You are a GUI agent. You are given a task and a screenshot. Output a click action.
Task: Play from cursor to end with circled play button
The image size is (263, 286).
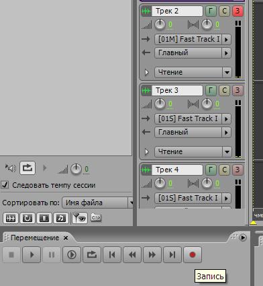coord(72,255)
